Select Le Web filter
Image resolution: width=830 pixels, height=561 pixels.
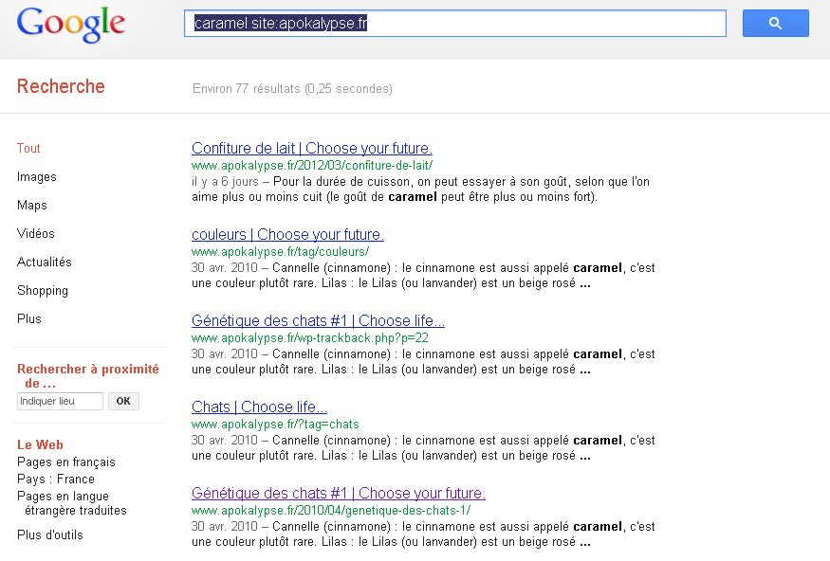click(40, 444)
